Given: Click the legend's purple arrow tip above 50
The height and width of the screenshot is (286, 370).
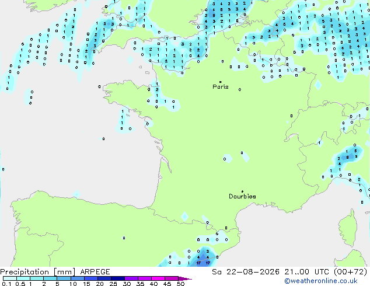Looking at the screenshot, I should [185, 278].
